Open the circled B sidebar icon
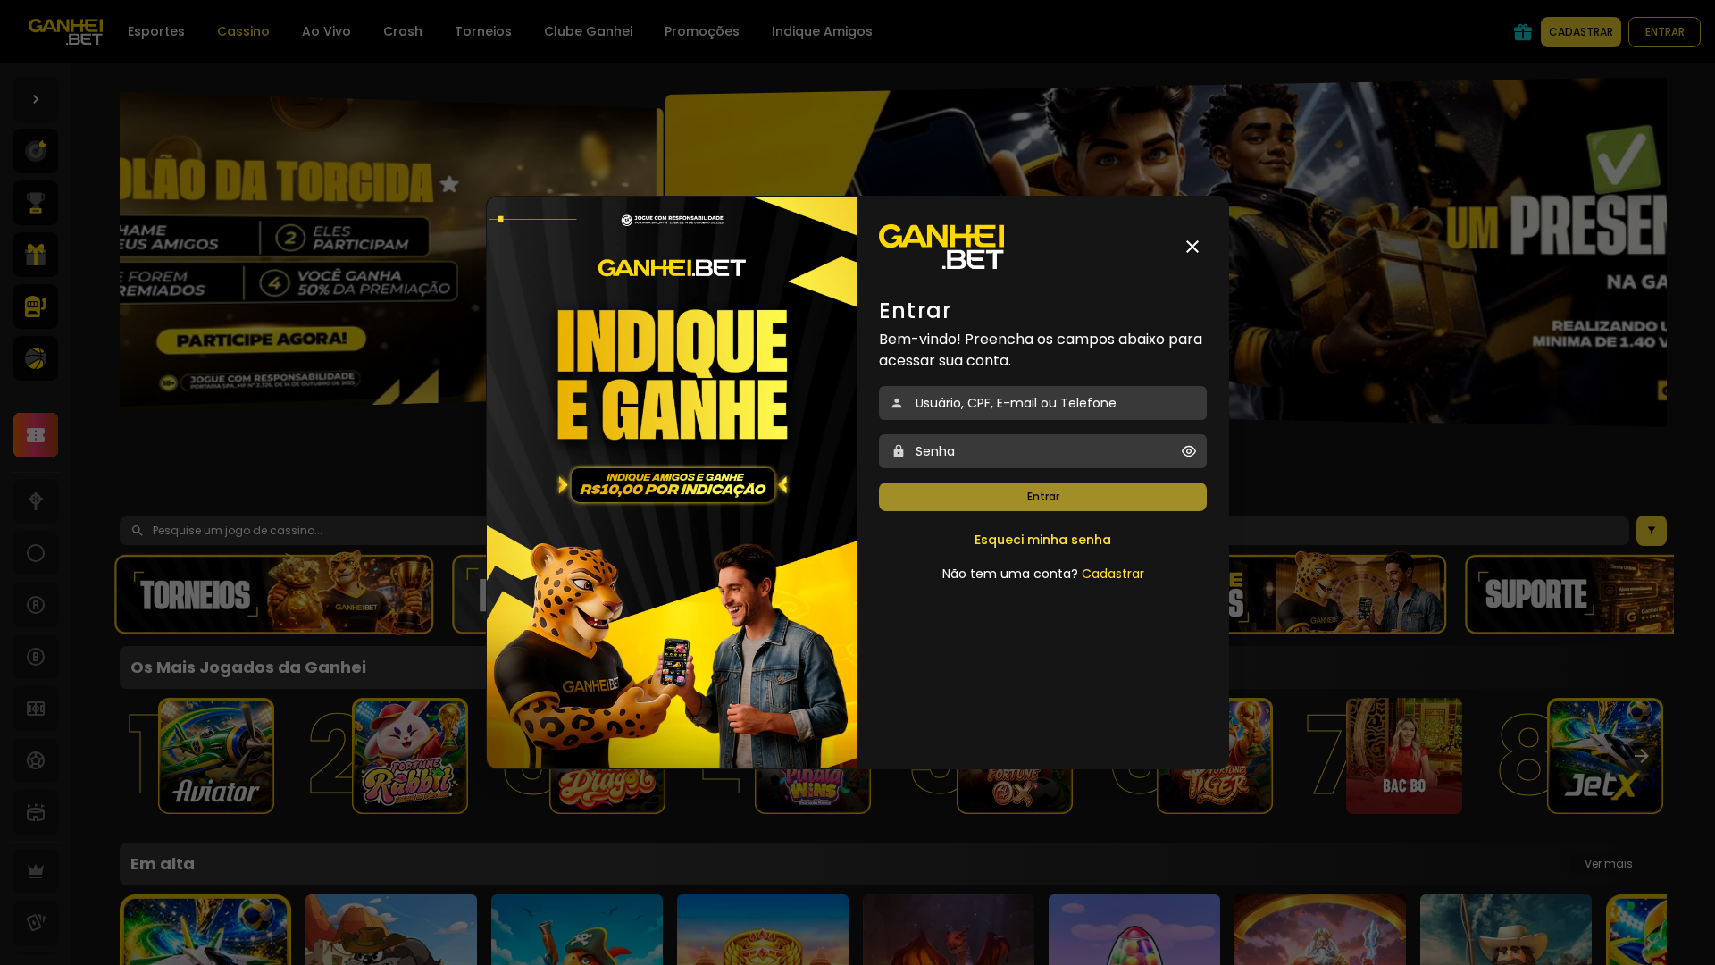The image size is (1715, 965). 36,657
